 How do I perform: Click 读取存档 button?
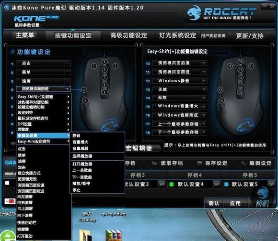[167, 163]
